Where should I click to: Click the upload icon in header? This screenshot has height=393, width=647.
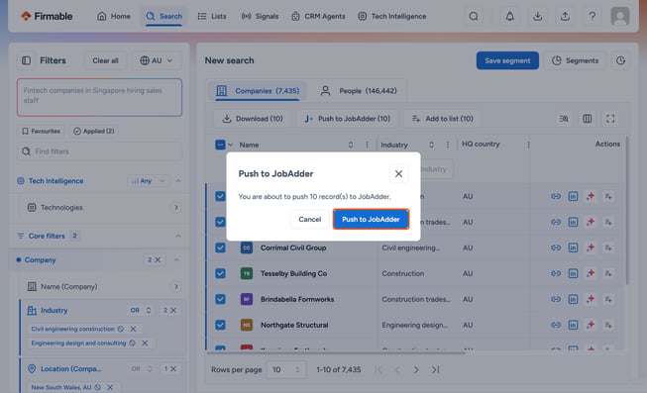click(x=565, y=16)
